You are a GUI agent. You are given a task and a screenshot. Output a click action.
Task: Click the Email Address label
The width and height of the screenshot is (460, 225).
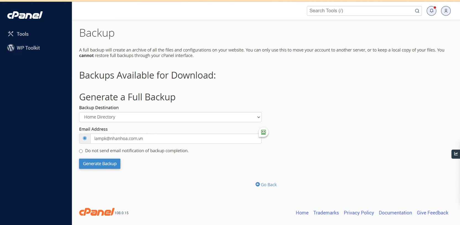point(93,129)
